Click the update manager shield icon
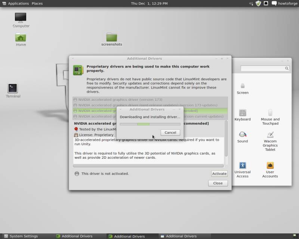This screenshot has width=299, height=239. [x=258, y=3]
